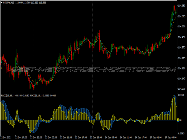Click the chart menu triangle beside USDJPY,M15
The width and height of the screenshot is (187, 140).
tap(2, 2)
